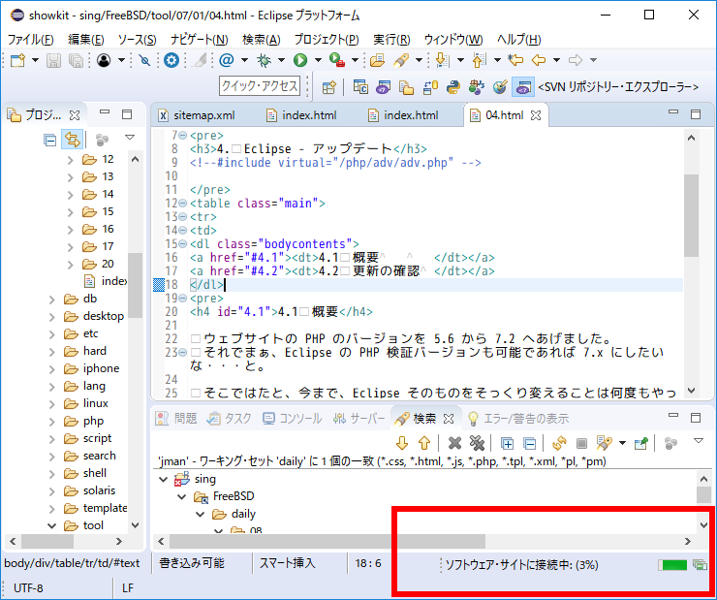Expand all search results
This screenshot has width=717, height=600.
pos(507,443)
